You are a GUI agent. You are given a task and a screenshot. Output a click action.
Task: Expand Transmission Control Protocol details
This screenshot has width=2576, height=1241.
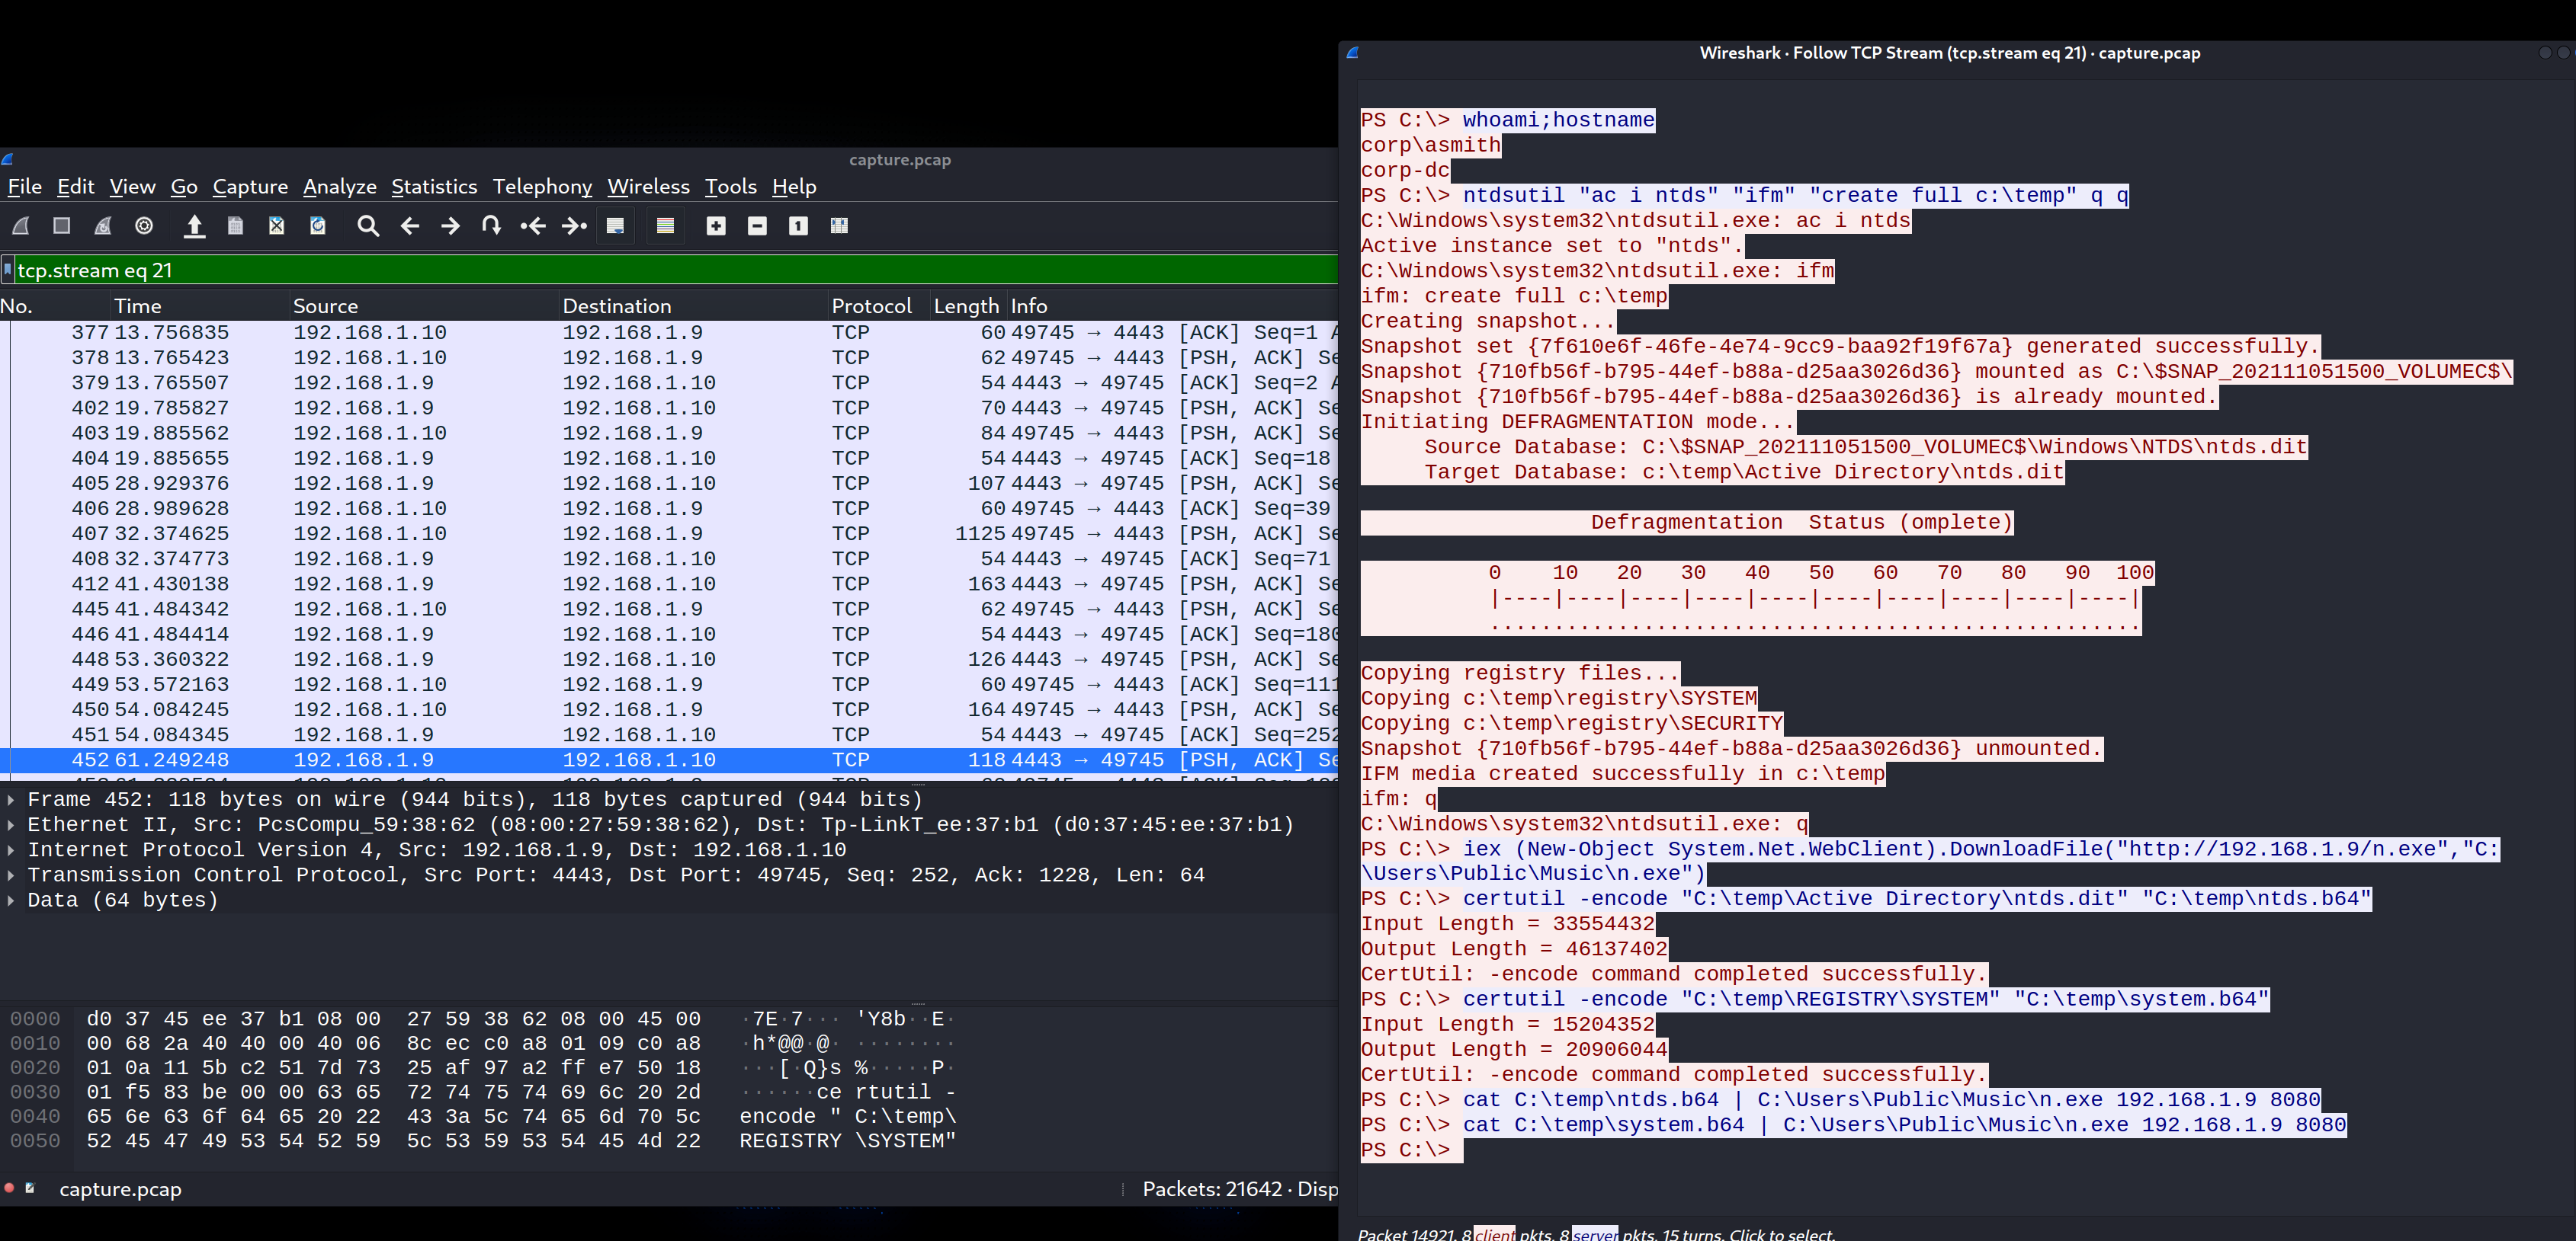tap(11, 875)
